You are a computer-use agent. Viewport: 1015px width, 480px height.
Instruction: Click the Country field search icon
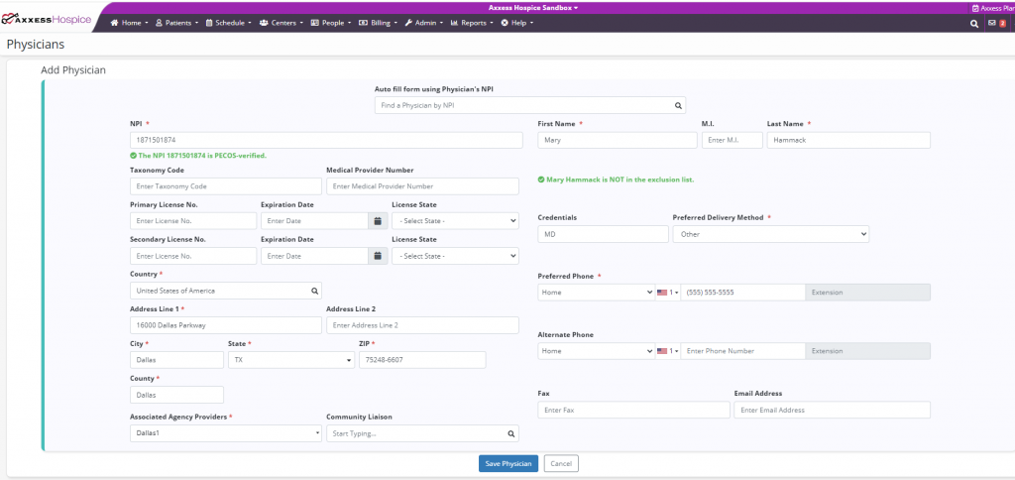pos(314,291)
